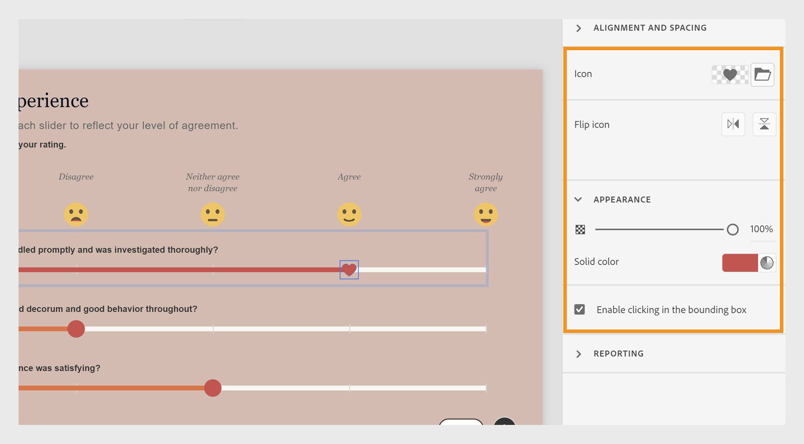Screen dimensions: 804x444
Task: Click the opacity slider handle
Action: tap(733, 230)
